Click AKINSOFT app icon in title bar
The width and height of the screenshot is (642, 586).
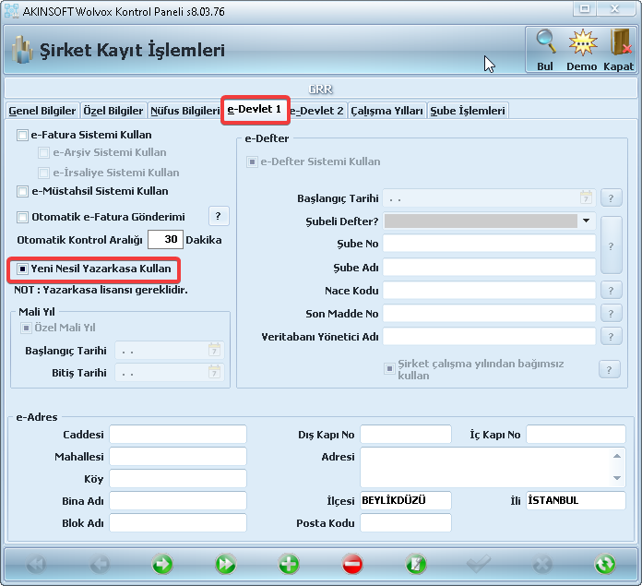pyautogui.click(x=11, y=11)
